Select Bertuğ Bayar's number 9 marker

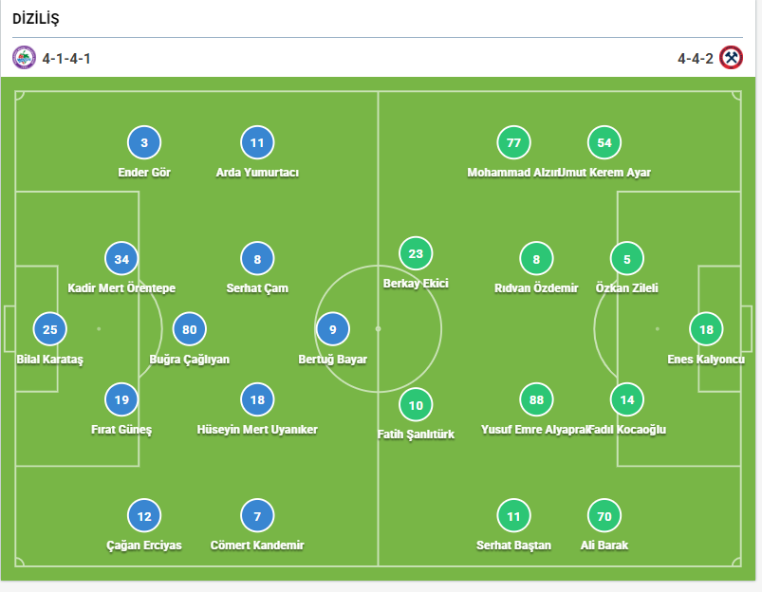click(x=333, y=329)
